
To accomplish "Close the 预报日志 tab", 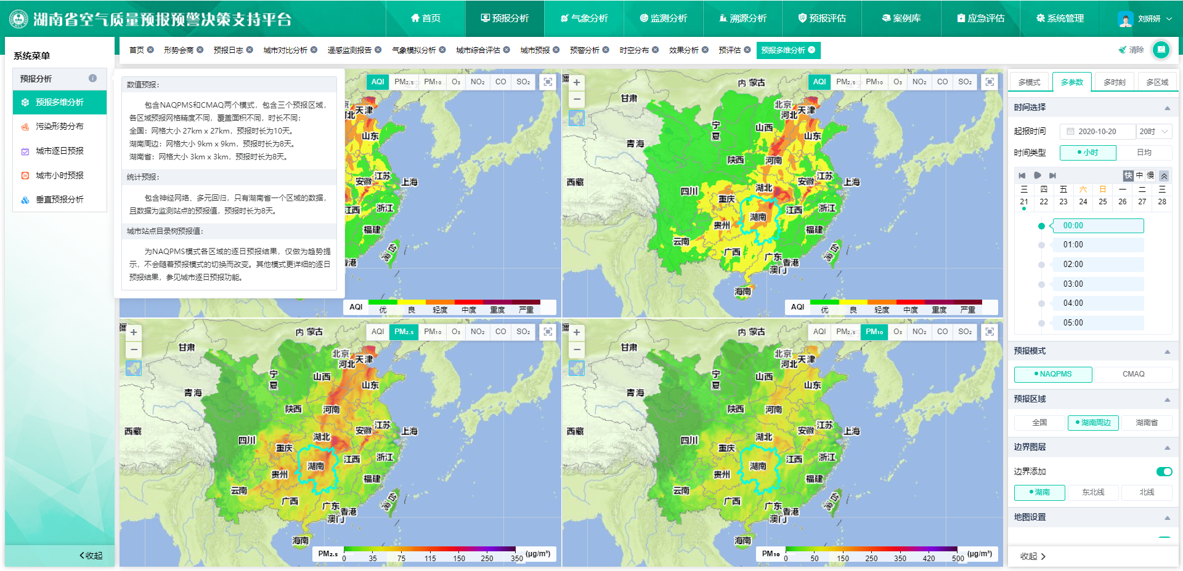I will tap(250, 50).
